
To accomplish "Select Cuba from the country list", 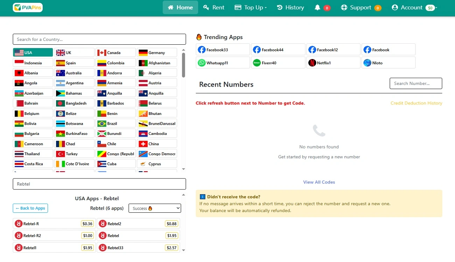I will [x=115, y=164].
